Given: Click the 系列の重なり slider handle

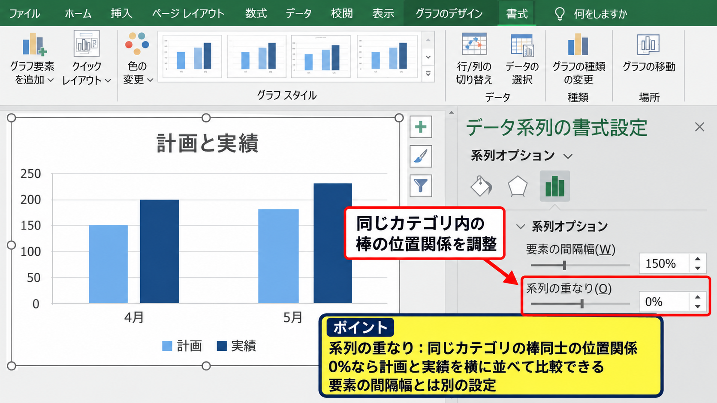Looking at the screenshot, I should tap(582, 304).
